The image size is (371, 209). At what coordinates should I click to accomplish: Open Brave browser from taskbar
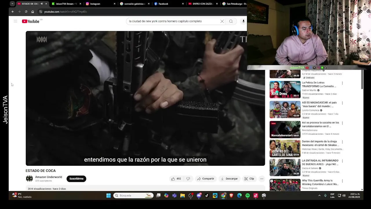click(x=231, y=196)
